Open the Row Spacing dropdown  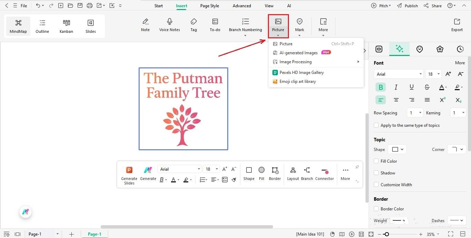pyautogui.click(x=415, y=113)
